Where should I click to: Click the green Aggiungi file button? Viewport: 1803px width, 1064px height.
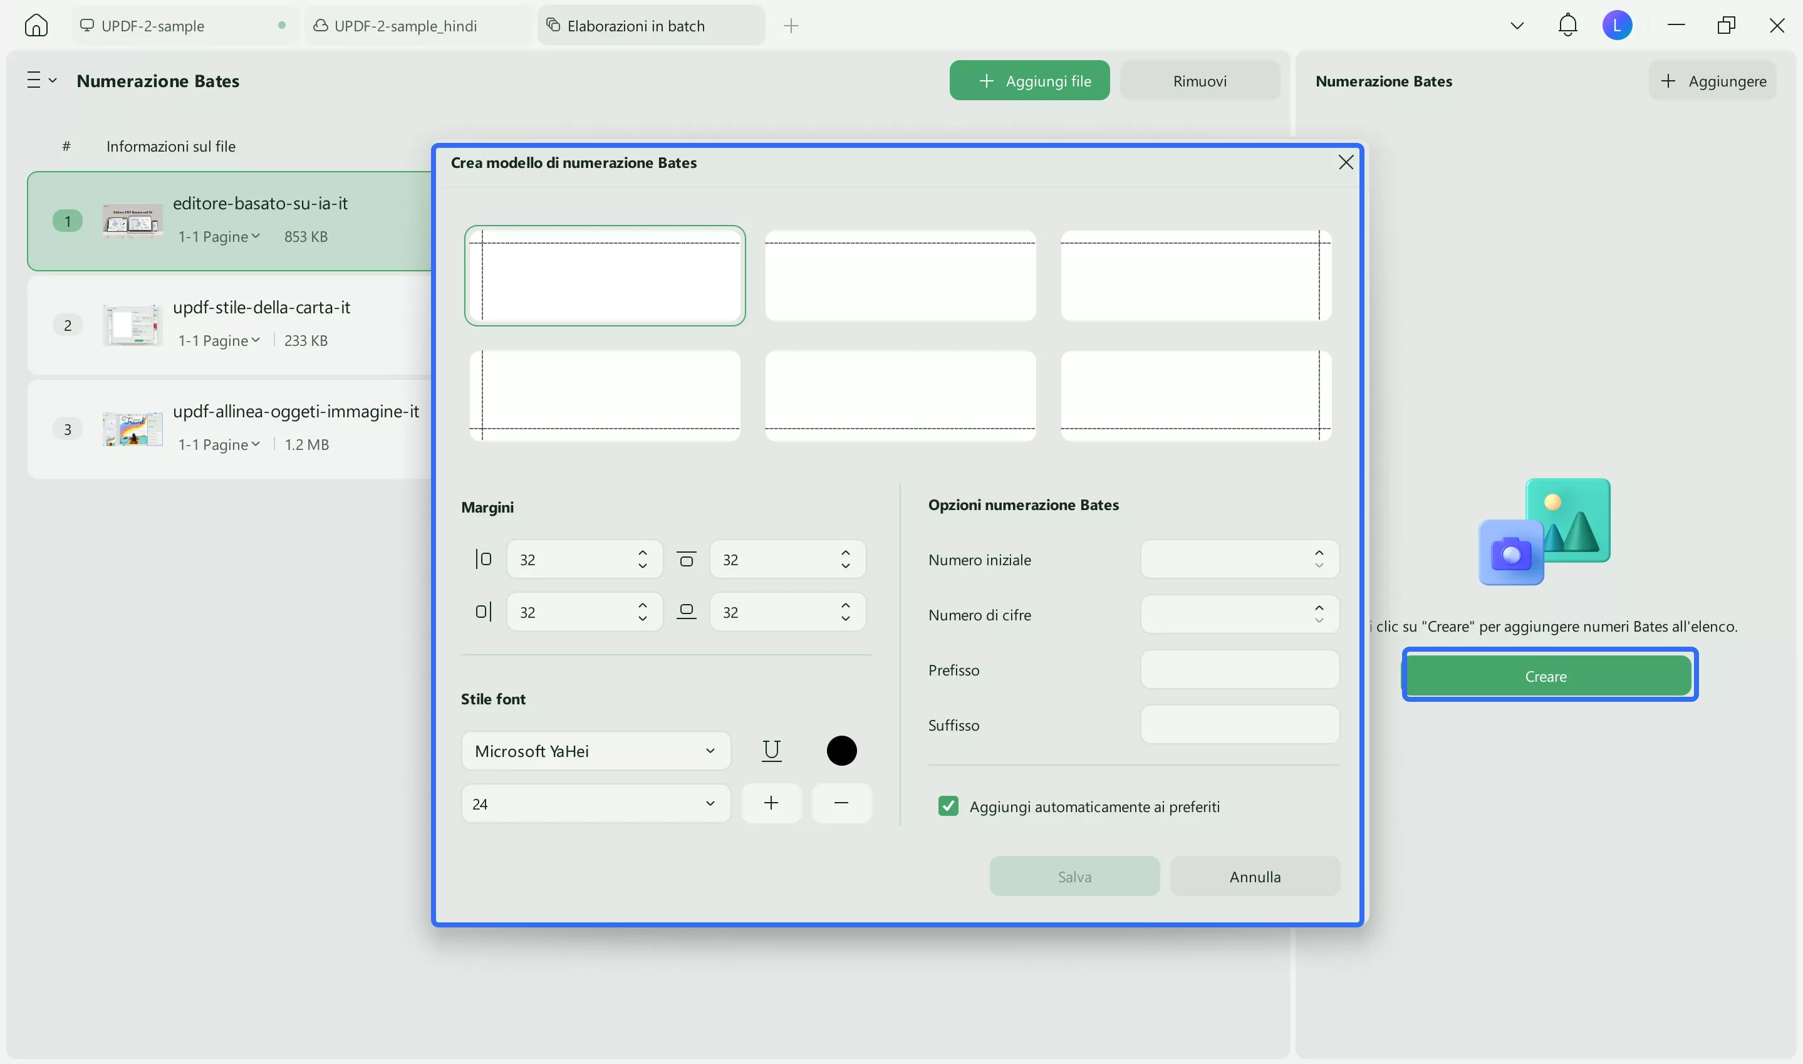[x=1029, y=80]
